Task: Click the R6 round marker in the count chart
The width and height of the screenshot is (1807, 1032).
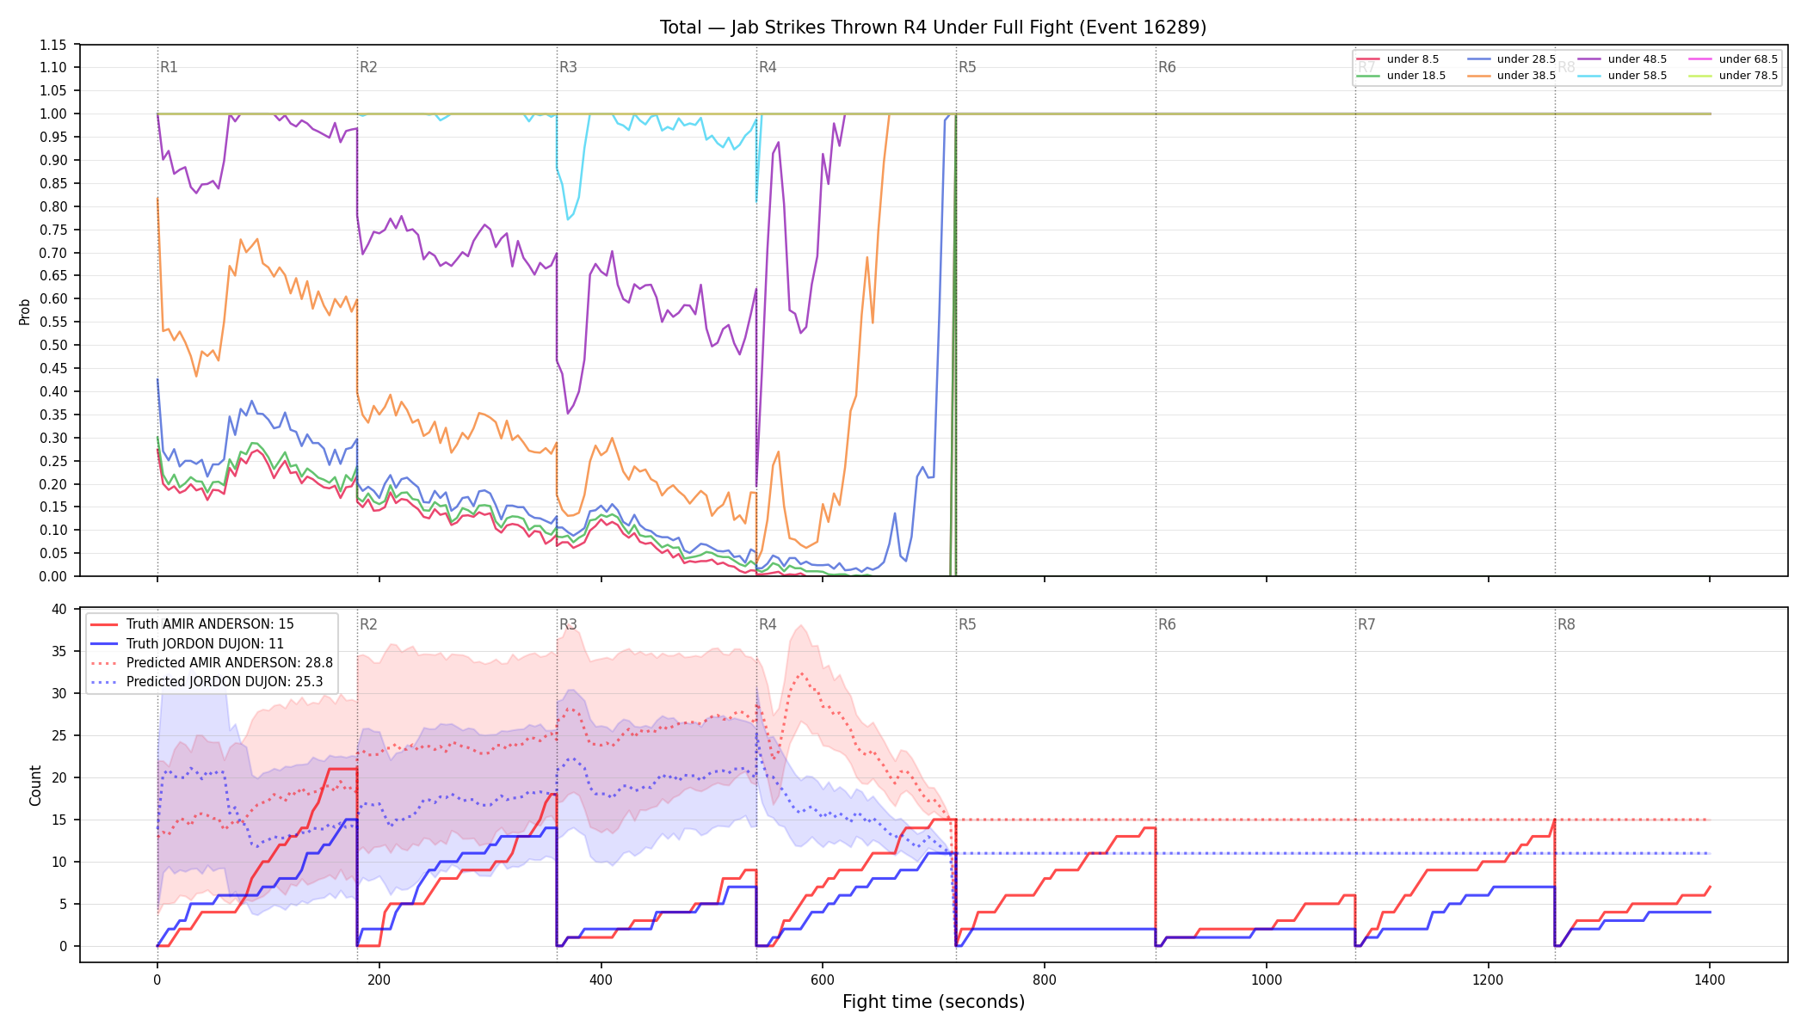Action: click(1167, 624)
